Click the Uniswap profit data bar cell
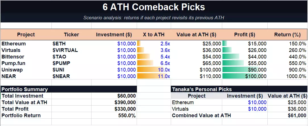The height and width of the screenshot is (126, 308). pos(245,70)
